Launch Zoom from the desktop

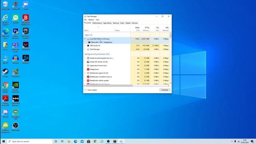tap(26, 5)
